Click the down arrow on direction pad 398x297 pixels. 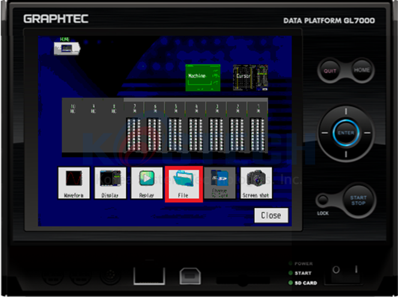point(346,154)
